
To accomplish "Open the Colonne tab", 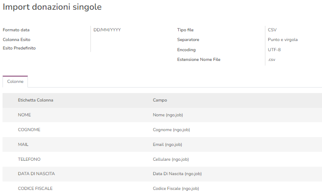I will (15, 81).
